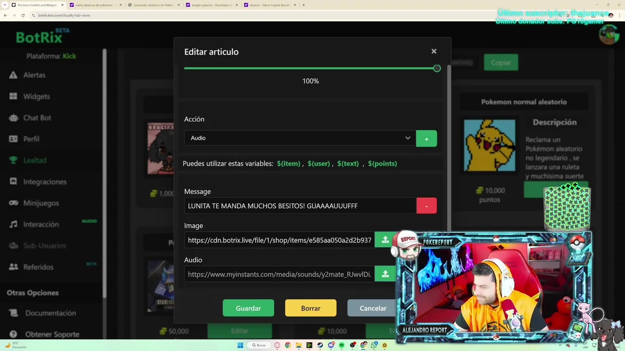Upload an image file with upload icon

tap(385, 240)
